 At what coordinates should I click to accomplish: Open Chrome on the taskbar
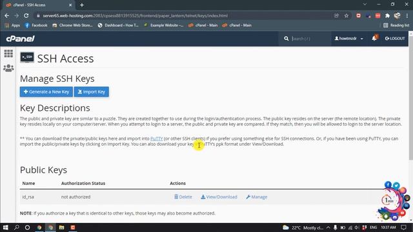point(39,227)
